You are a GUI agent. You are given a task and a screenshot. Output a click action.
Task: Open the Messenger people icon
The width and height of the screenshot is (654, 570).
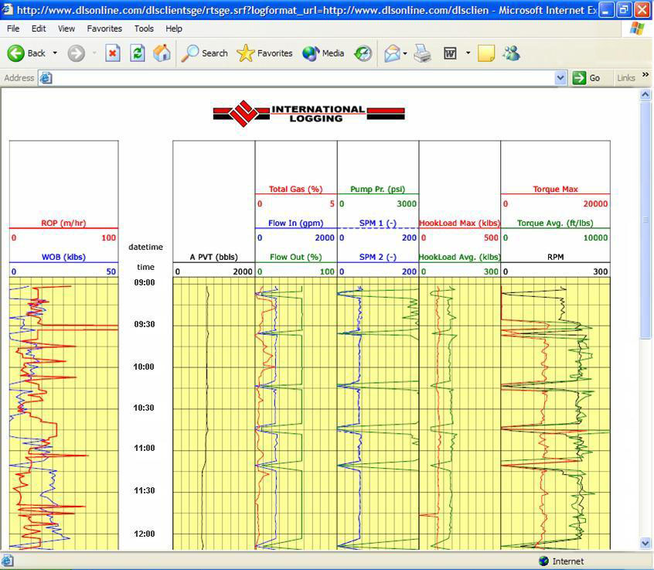(512, 53)
